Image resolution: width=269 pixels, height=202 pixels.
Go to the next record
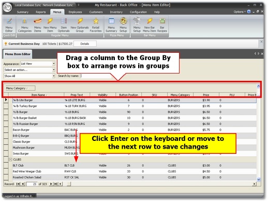tap(51, 184)
